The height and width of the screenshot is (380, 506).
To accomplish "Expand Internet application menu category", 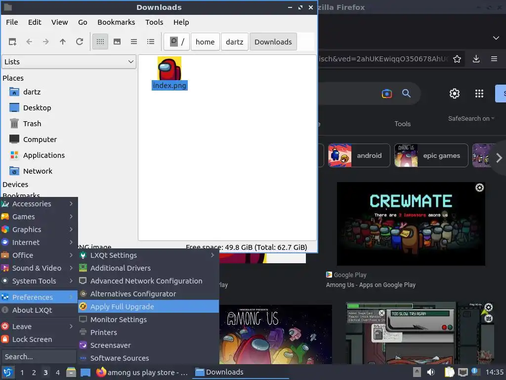I will (39, 242).
